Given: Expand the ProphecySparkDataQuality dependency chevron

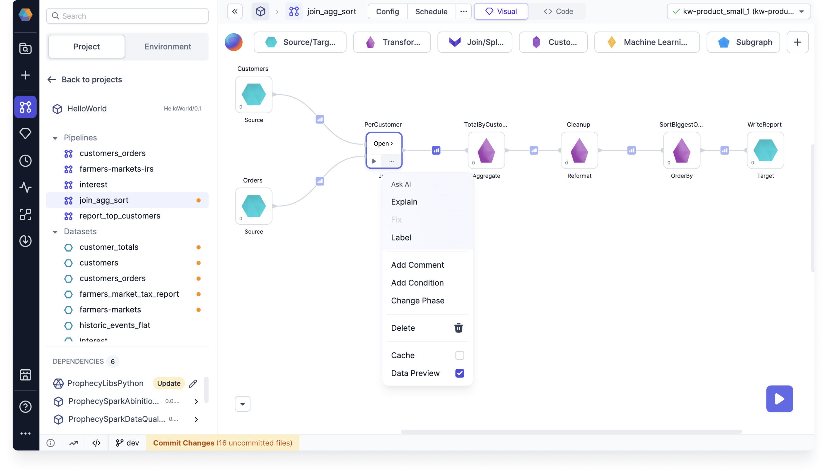Looking at the screenshot, I should click(x=196, y=419).
